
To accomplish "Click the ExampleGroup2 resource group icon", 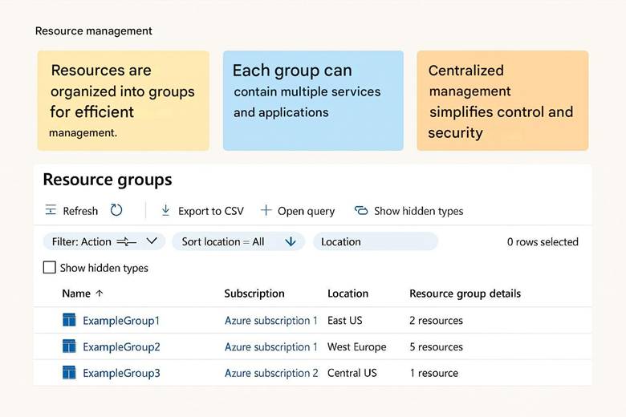I will (69, 346).
